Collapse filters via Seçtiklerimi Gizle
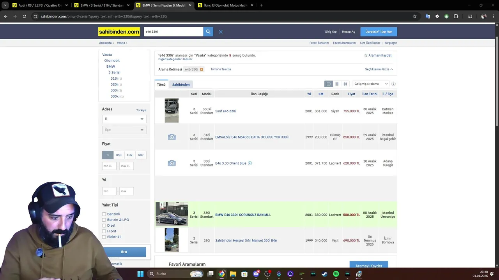Image resolution: width=499 pixels, height=280 pixels. (379, 69)
